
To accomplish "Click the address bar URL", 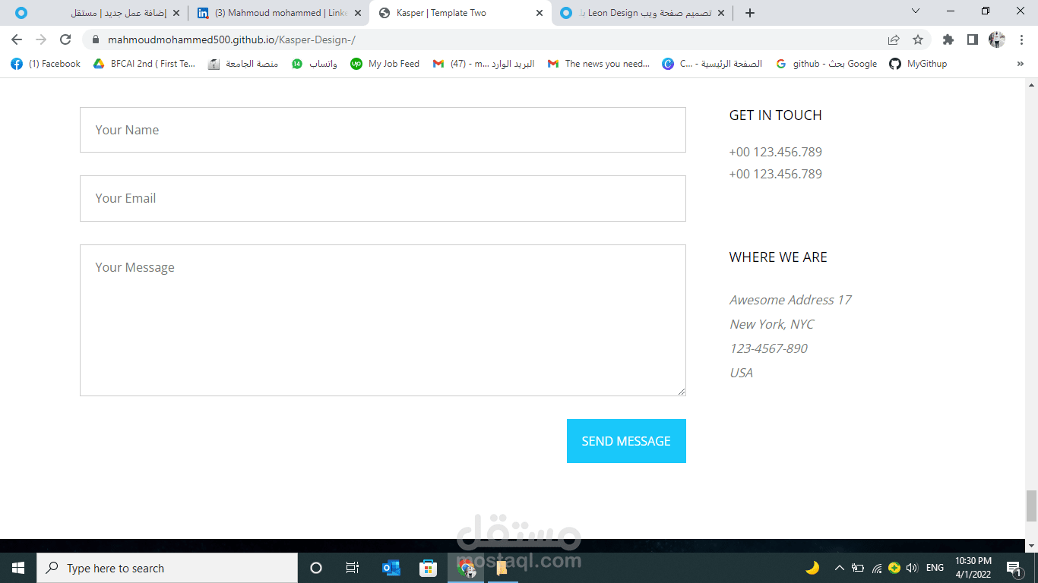I will pos(232,39).
